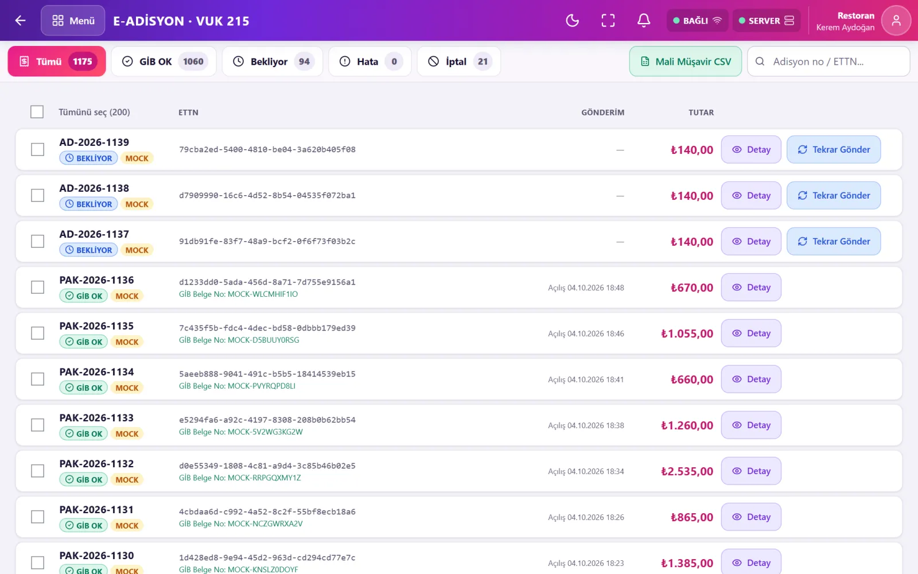Open the user profile avatar icon
Viewport: 918px width, 574px height.
pos(896,21)
